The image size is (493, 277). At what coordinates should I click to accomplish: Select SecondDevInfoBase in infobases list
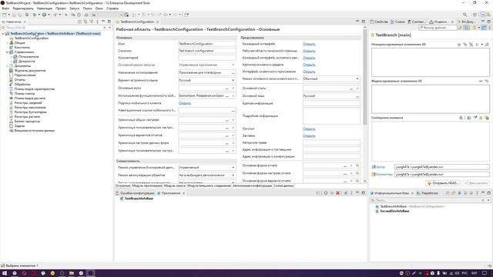tap(394, 212)
